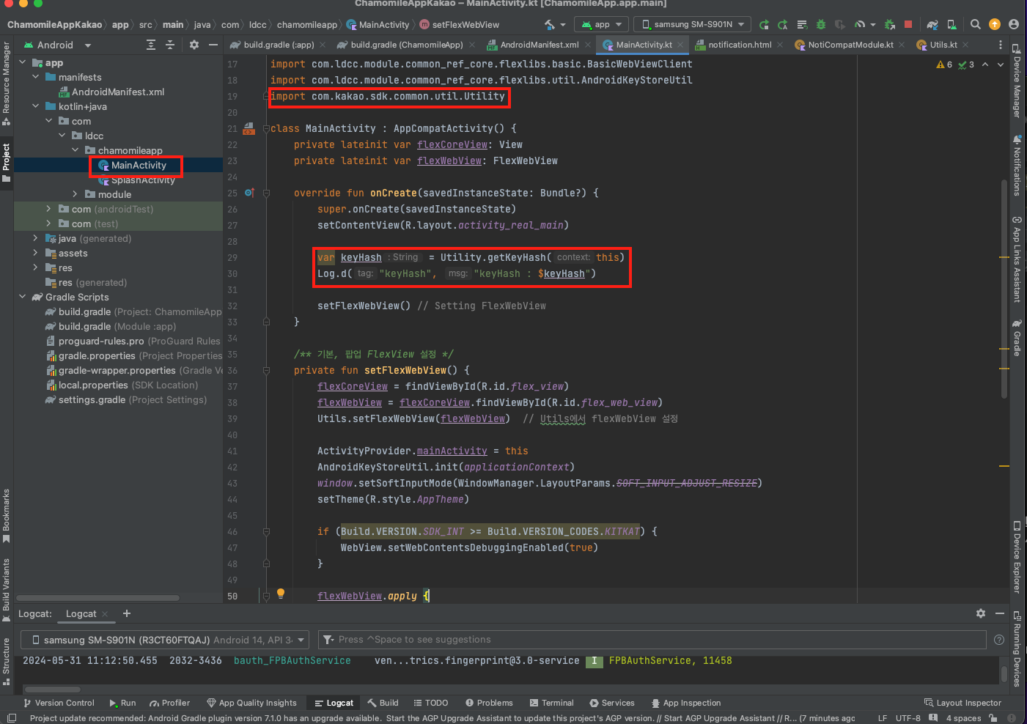Click Sync Project with Gradle Files icon
Viewport: 1027px width, 724px height.
pos(932,24)
